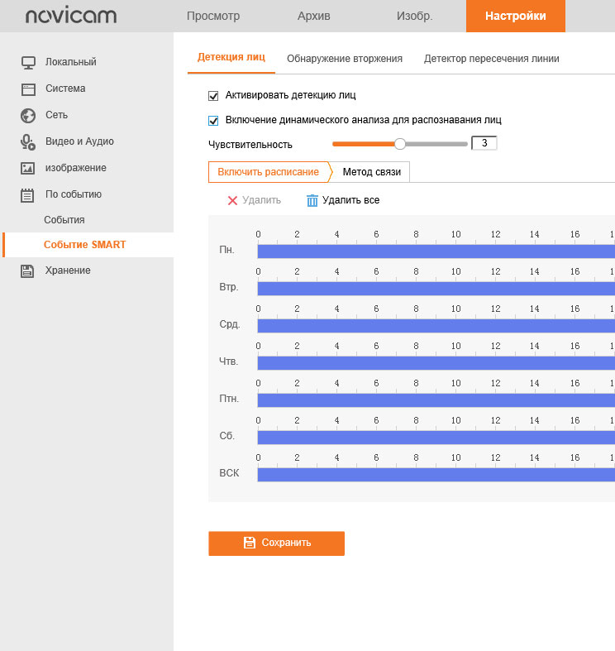Viewport: 615px width, 651px height.
Task: Open the Просмотр live view tab
Action: (213, 17)
